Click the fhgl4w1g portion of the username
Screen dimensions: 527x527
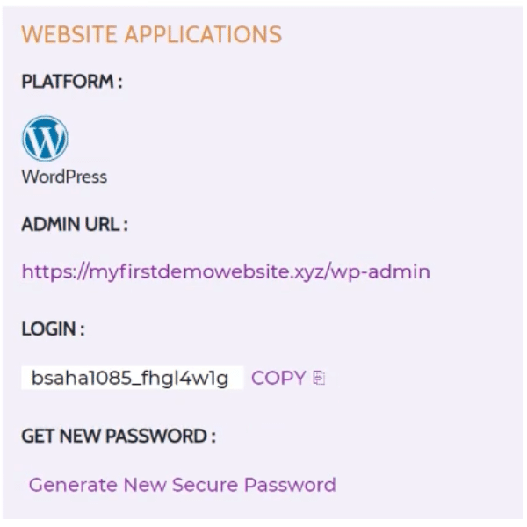point(184,378)
